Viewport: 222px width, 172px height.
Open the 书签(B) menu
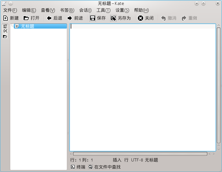pyautogui.click(x=67, y=10)
